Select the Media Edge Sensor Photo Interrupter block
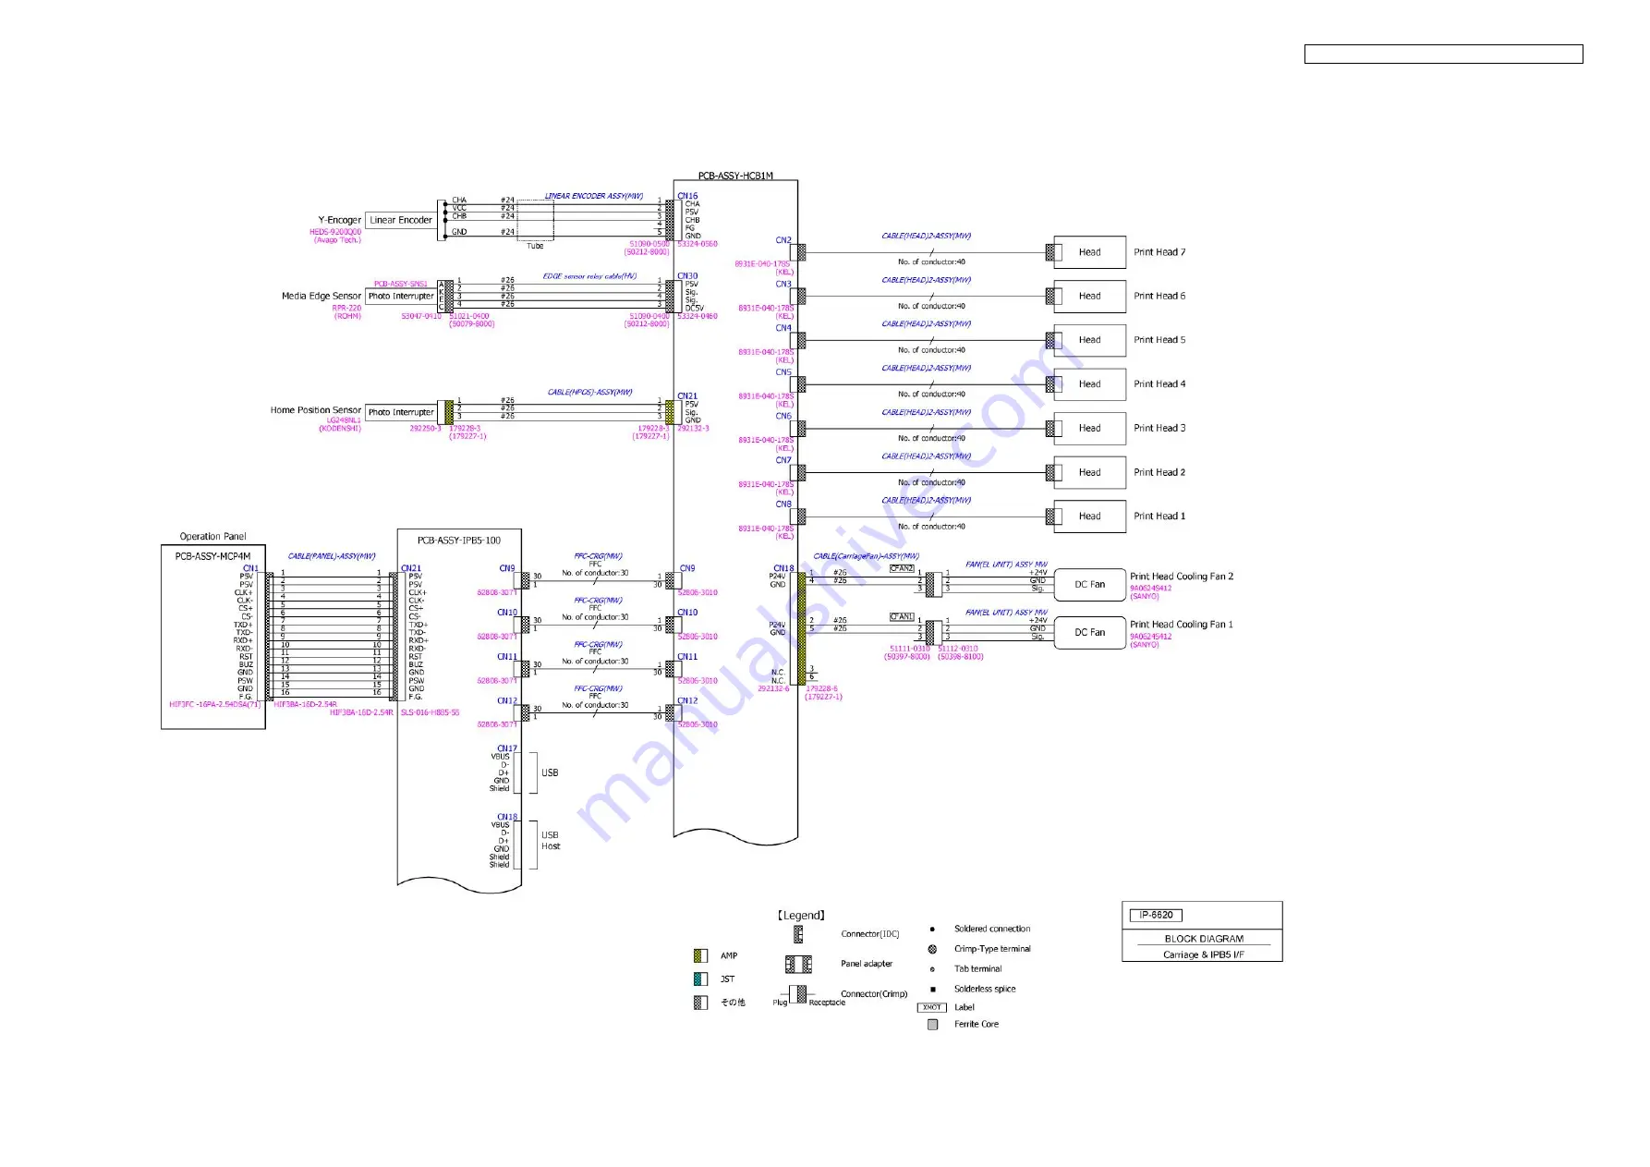The image size is (1650, 1167). pos(401,296)
